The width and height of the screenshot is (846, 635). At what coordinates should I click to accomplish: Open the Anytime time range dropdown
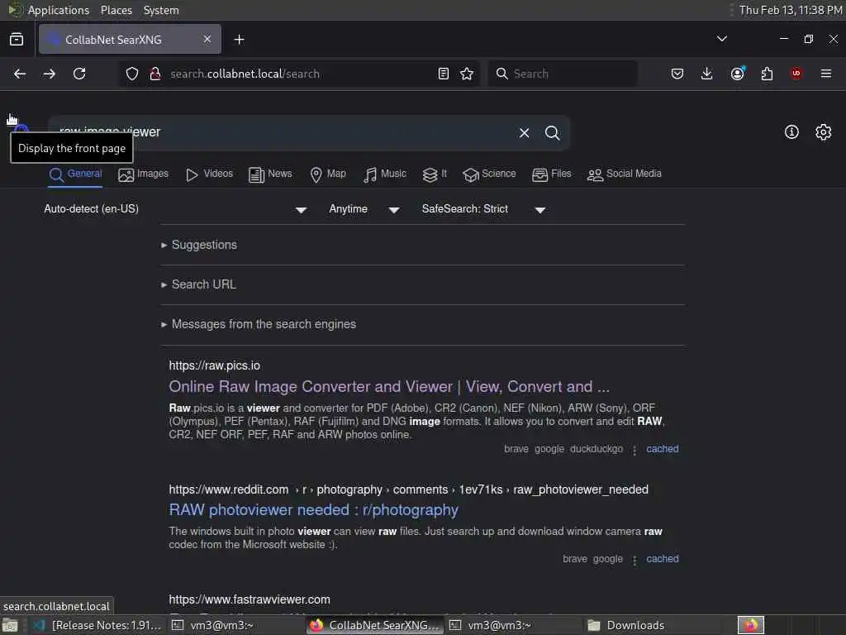pos(364,209)
